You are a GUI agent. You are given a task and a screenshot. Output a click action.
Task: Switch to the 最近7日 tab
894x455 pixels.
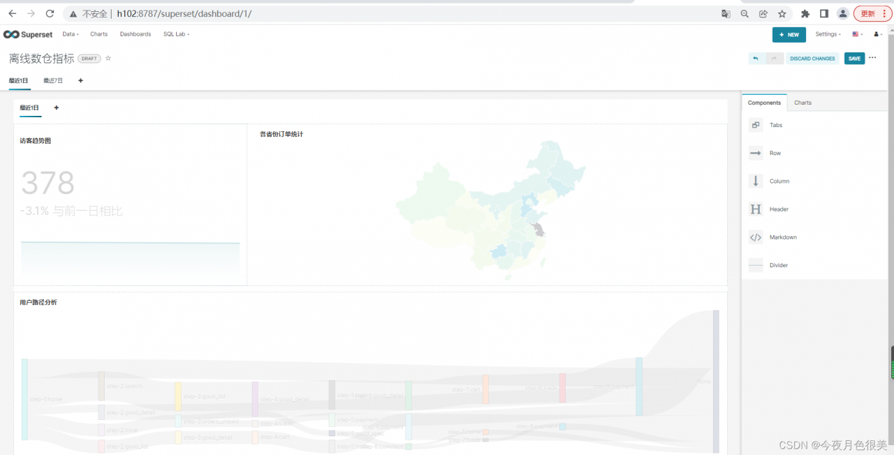(x=53, y=81)
